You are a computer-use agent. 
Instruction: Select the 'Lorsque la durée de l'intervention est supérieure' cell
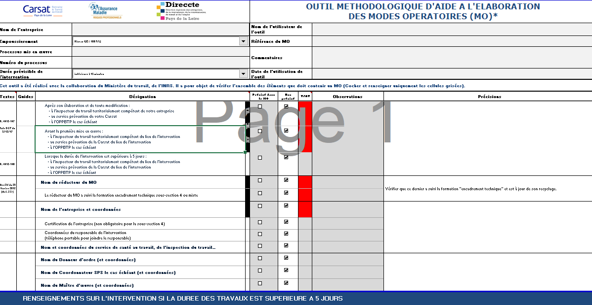tap(140, 164)
